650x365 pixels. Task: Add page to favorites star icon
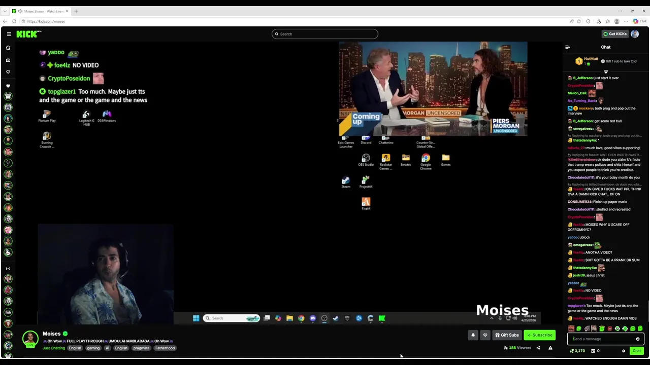(579, 21)
